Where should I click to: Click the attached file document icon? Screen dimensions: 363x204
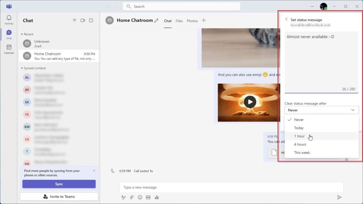(x=274, y=152)
